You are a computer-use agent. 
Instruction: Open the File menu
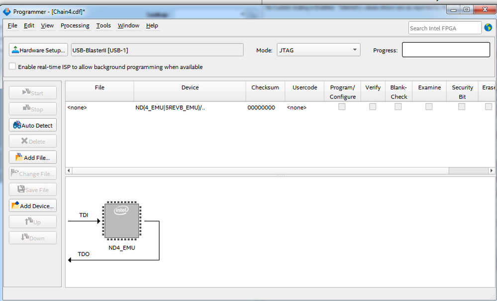pos(12,26)
